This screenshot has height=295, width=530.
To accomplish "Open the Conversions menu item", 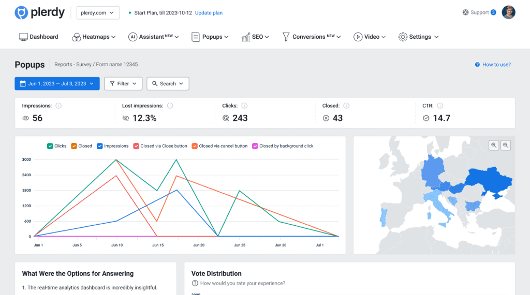I will pos(312,37).
